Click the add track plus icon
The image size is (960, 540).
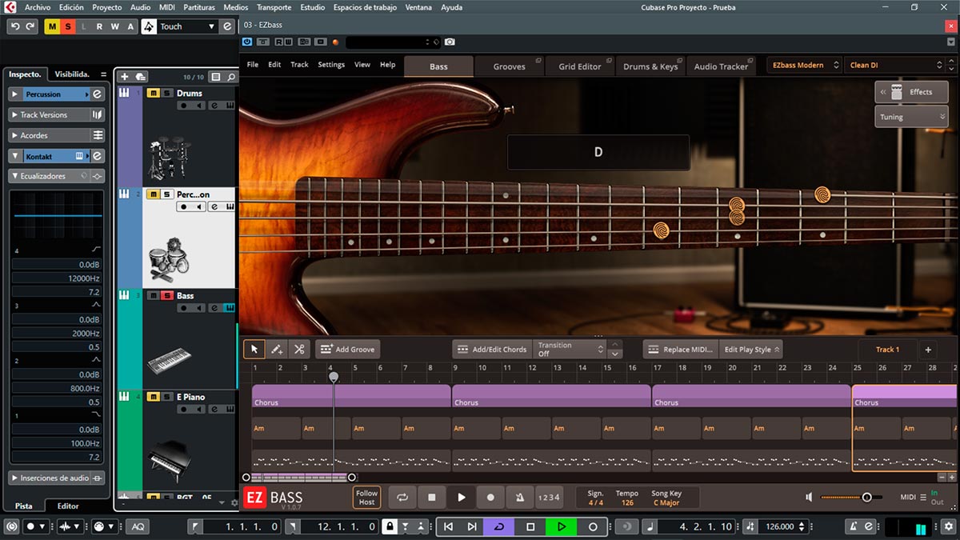pyautogui.click(x=124, y=77)
